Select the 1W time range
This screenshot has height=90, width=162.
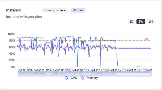pyautogui.click(x=141, y=22)
